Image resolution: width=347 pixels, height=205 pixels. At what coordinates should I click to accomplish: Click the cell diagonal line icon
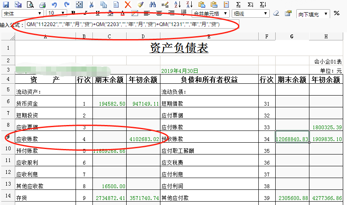click(x=135, y=13)
